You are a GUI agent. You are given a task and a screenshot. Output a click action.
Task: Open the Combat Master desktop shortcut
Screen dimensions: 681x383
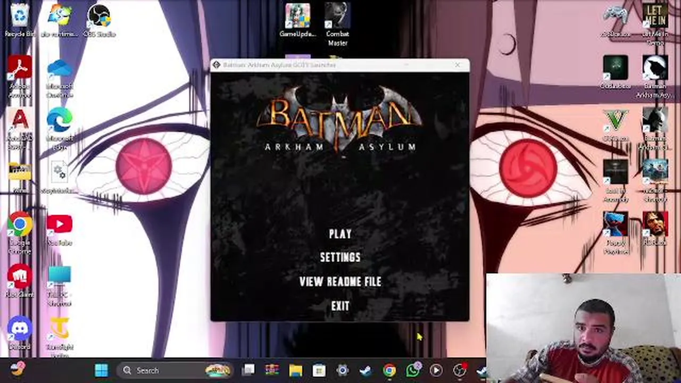coord(337,24)
